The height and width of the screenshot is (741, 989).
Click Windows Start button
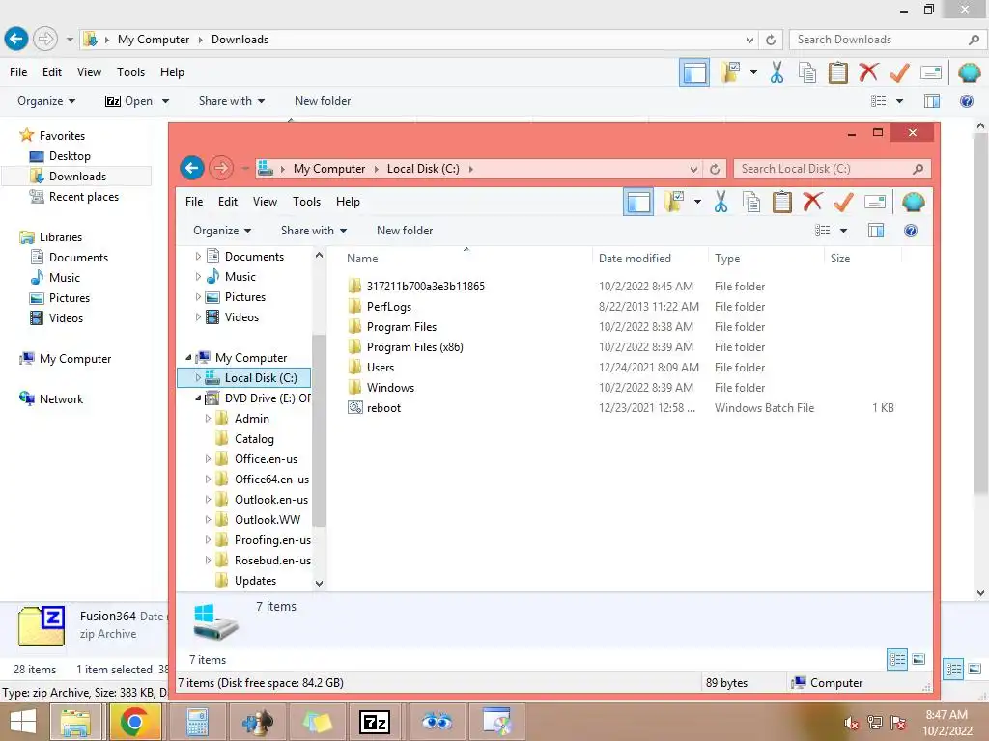pos(23,722)
